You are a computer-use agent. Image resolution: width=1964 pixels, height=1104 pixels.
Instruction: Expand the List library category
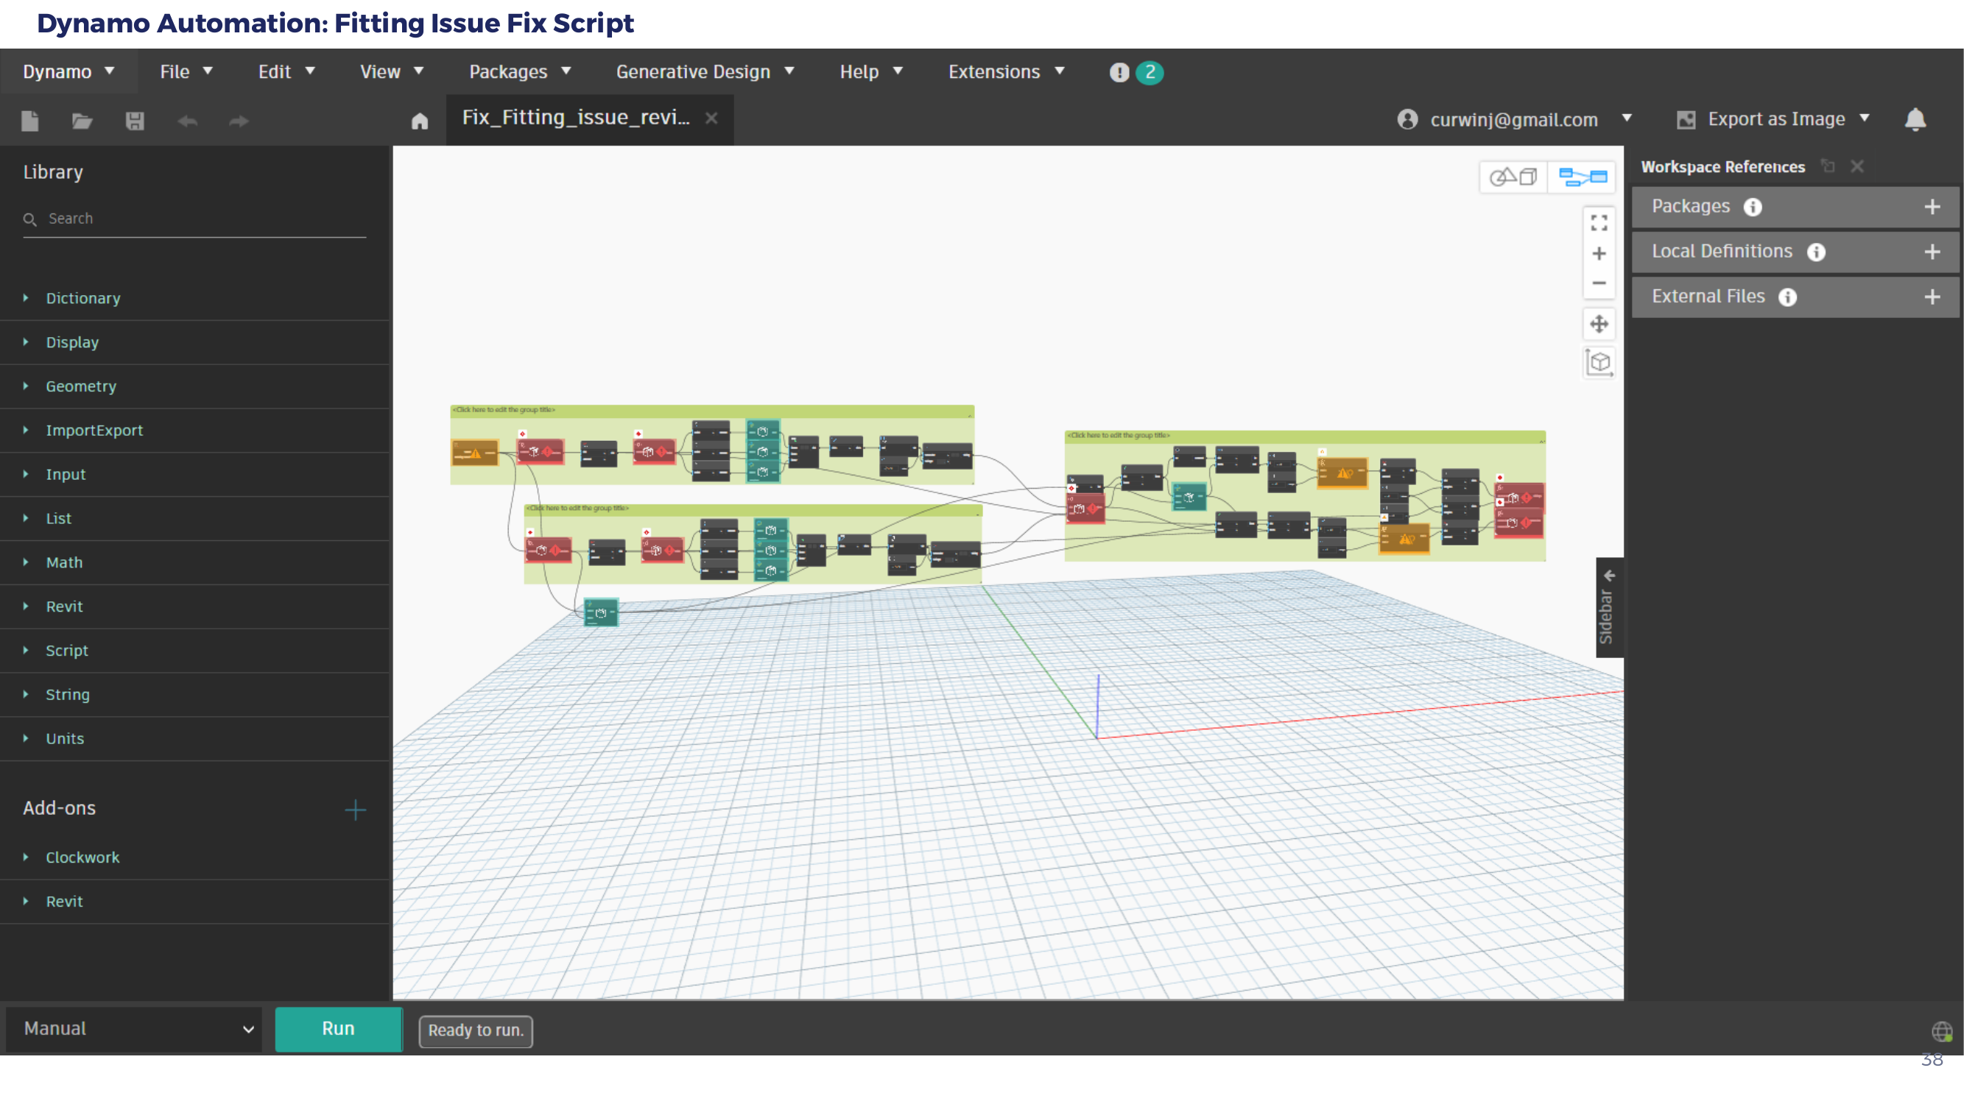(194, 519)
